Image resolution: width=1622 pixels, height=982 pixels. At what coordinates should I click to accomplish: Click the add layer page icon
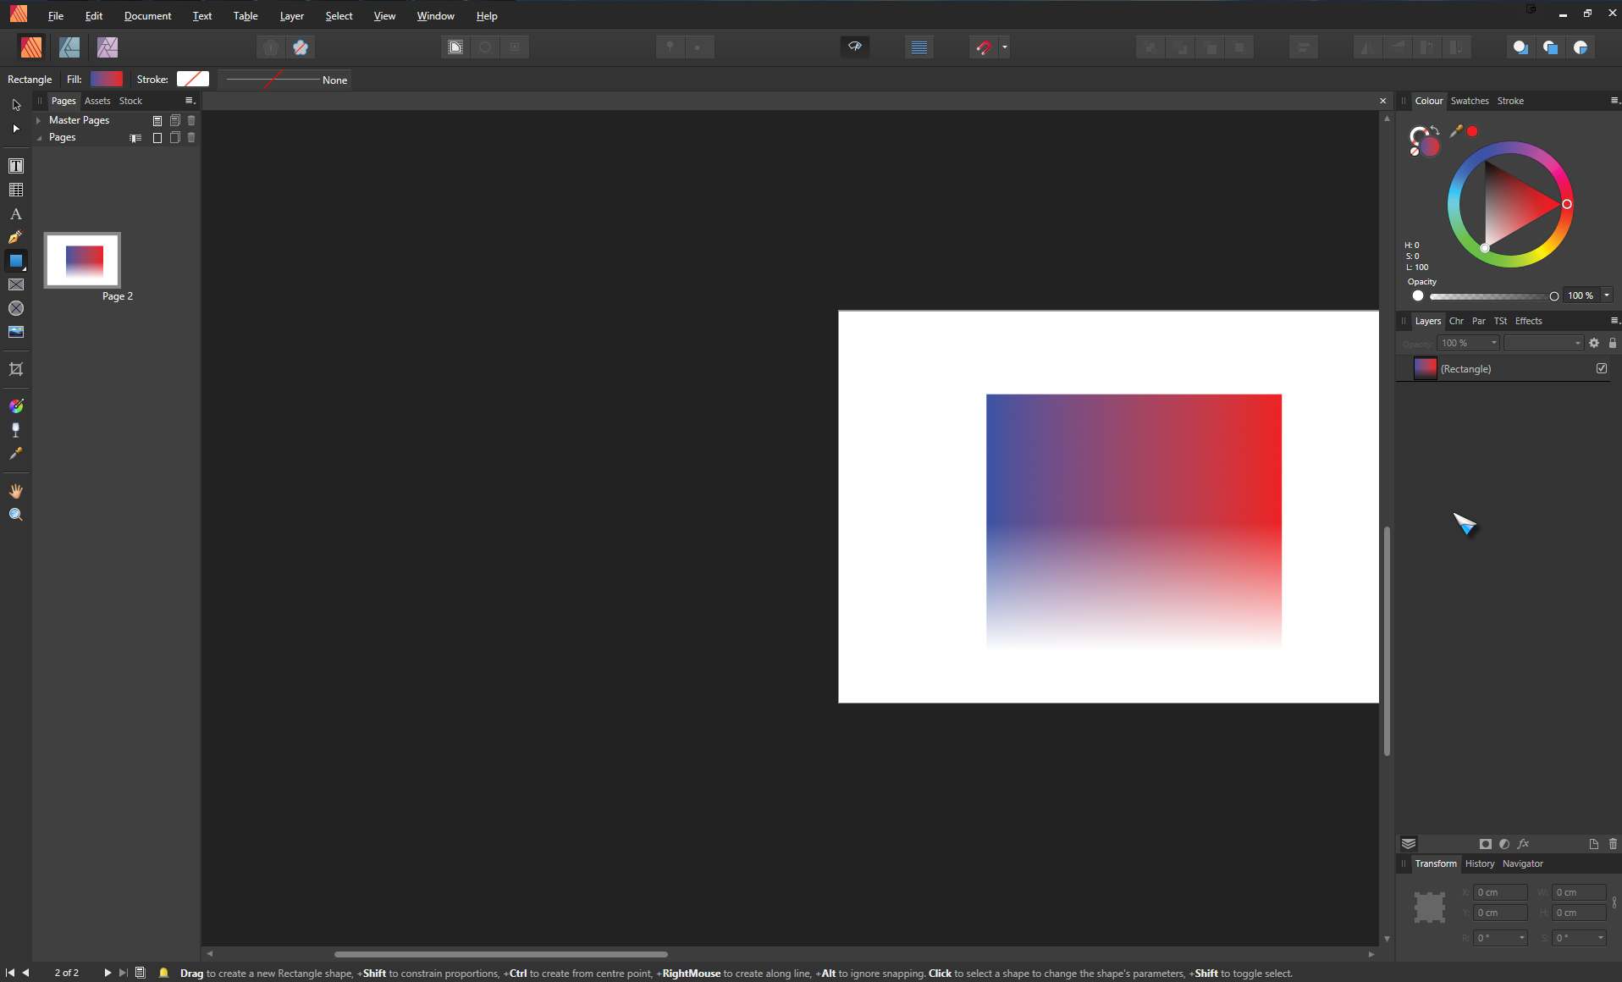[x=1594, y=844]
